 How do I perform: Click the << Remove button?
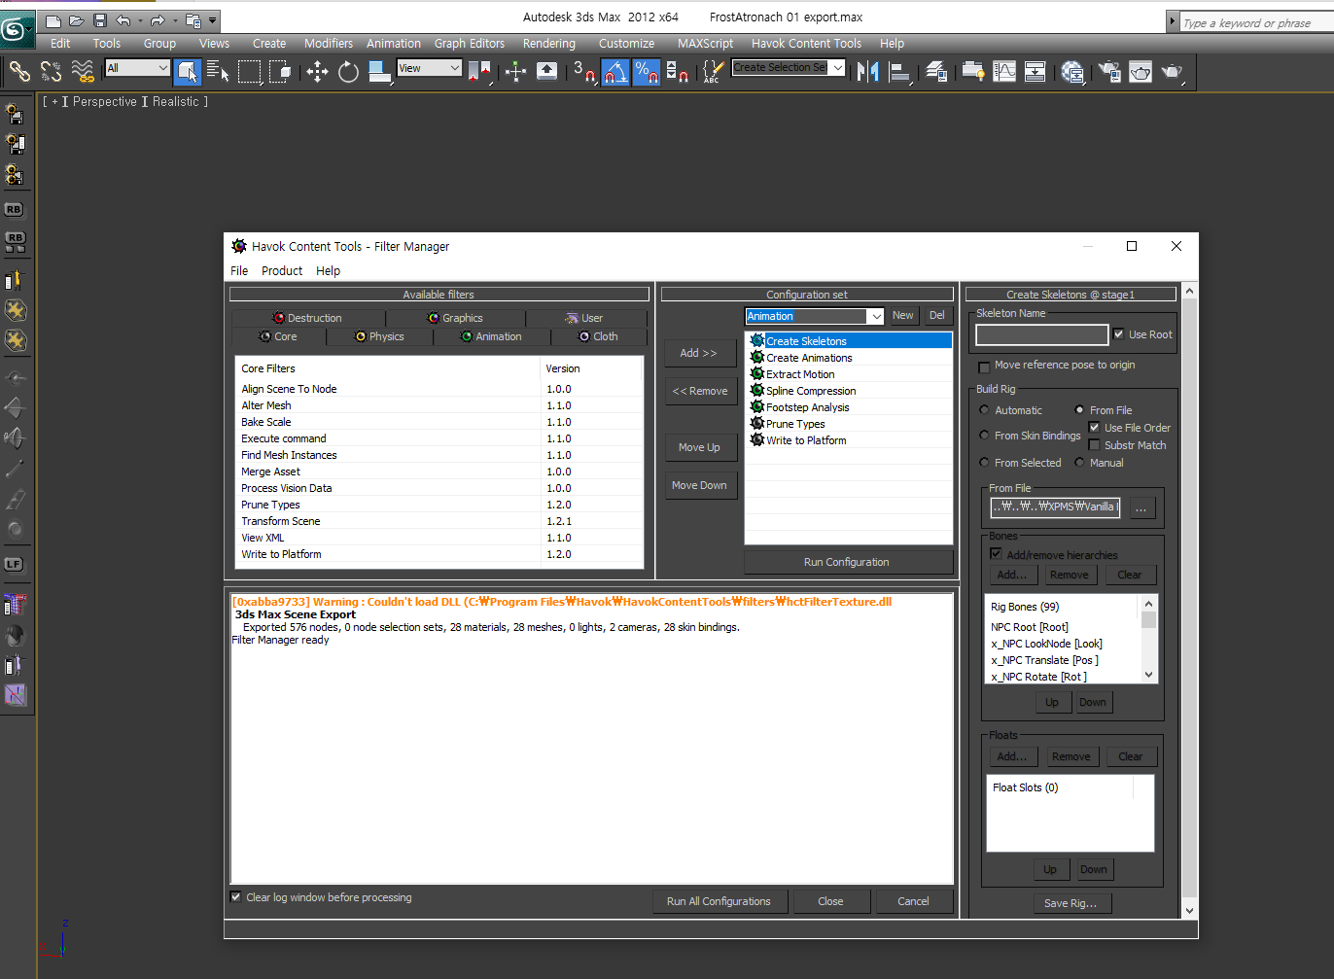coord(700,391)
